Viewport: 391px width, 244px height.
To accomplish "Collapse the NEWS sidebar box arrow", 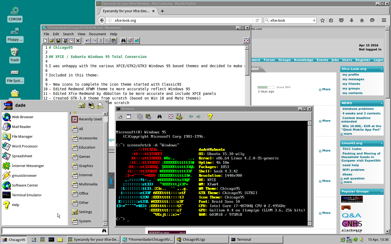I will click(381, 103).
